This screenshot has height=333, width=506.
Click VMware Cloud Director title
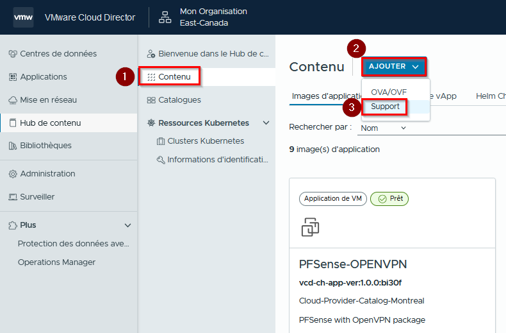pos(90,17)
